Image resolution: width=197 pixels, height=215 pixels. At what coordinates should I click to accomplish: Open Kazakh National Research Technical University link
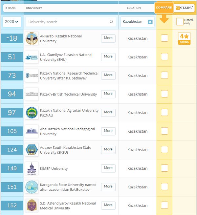[x=69, y=76]
